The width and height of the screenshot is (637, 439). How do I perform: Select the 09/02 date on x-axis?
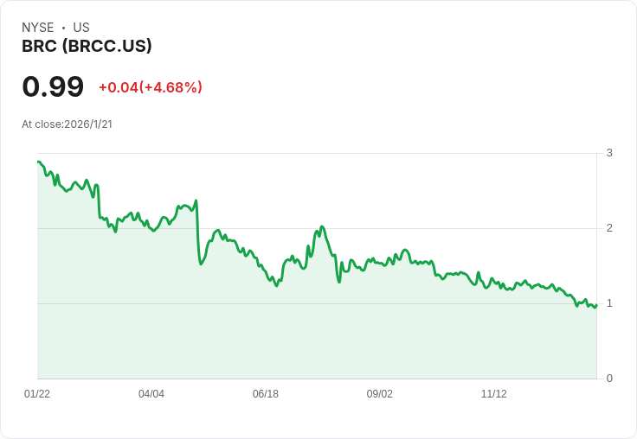(380, 394)
